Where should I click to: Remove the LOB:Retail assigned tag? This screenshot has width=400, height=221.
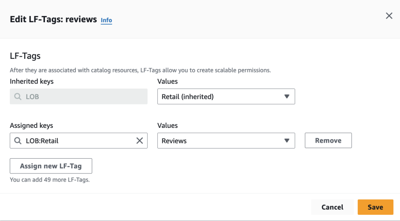coord(328,141)
